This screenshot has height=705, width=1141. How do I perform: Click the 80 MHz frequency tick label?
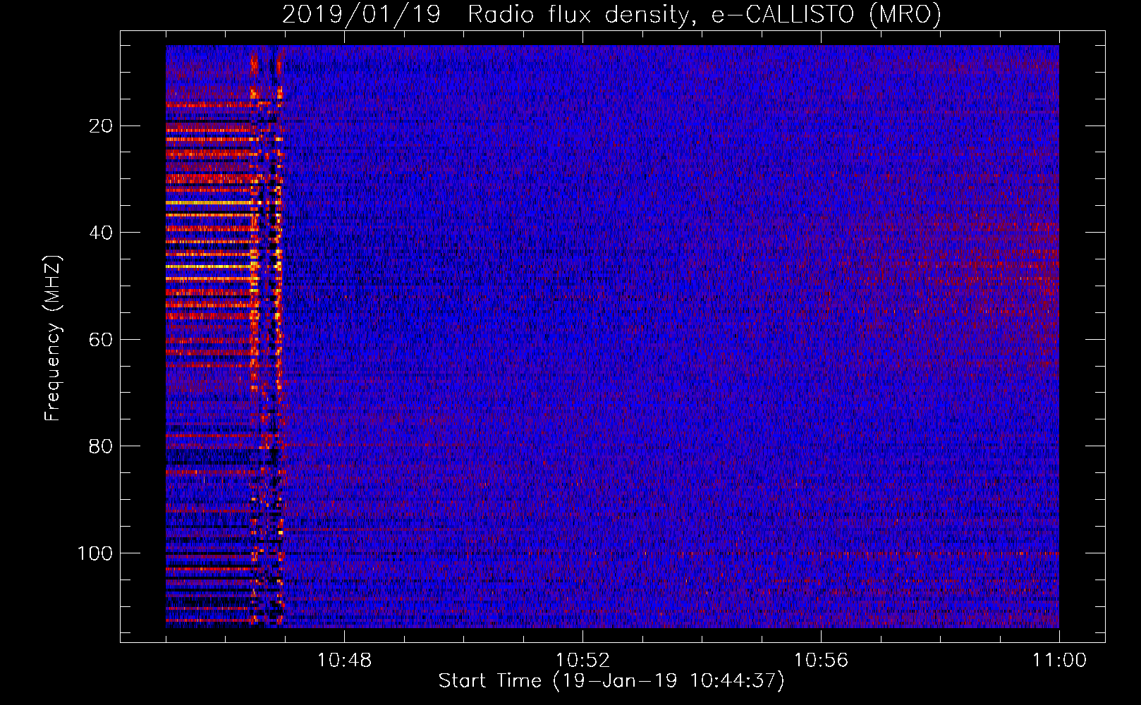[101, 446]
